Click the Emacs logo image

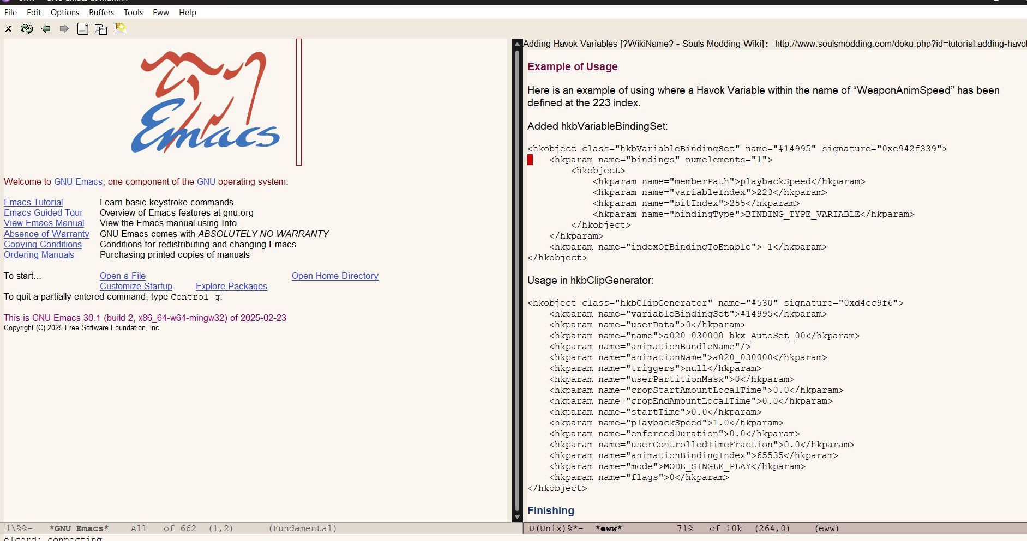(205, 102)
